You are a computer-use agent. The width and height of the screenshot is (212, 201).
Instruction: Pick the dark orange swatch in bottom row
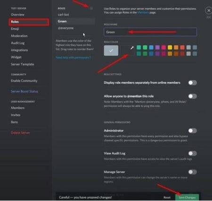pos(176,54)
